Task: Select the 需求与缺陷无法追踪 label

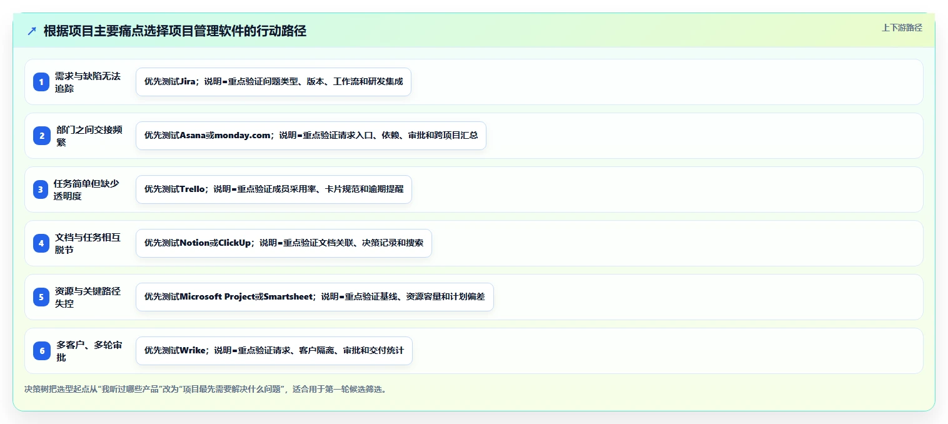Action: [88, 82]
